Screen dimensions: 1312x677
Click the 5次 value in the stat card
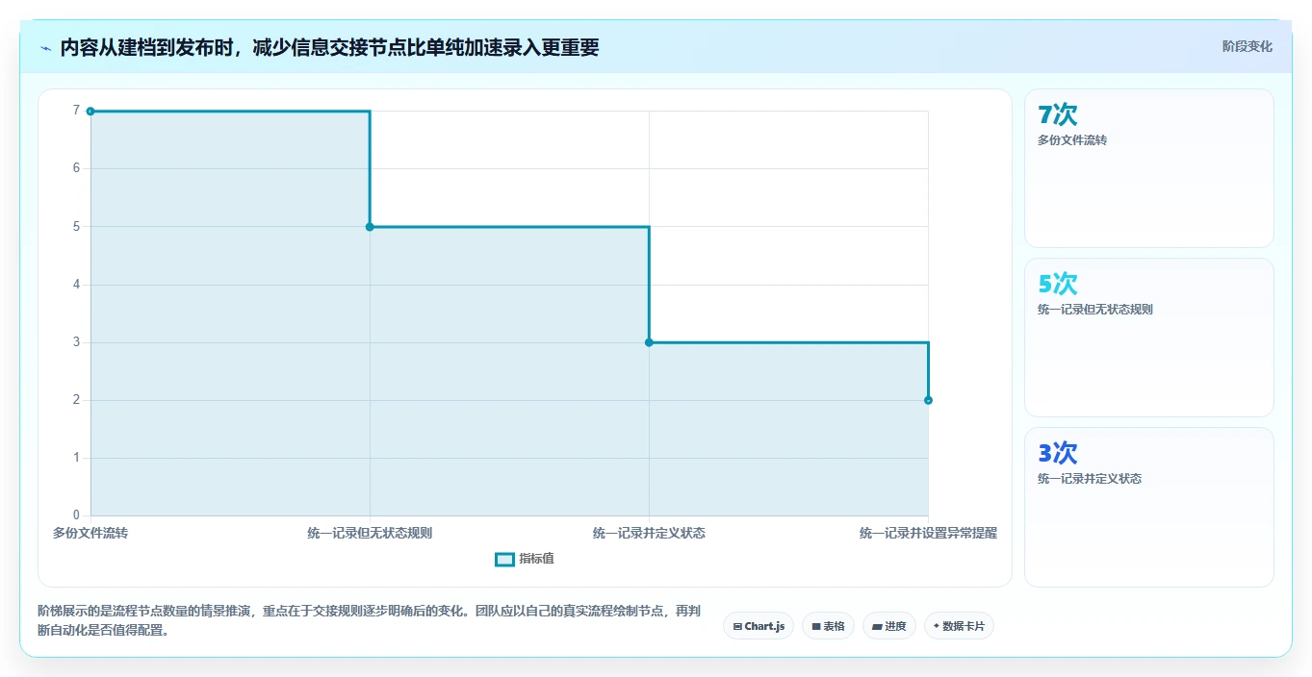1058,284
